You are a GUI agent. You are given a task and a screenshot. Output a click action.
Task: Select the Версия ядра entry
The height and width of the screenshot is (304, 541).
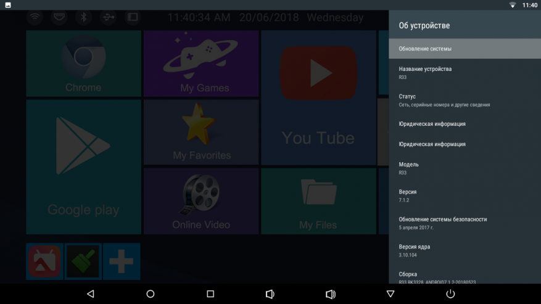pyautogui.click(x=465, y=250)
